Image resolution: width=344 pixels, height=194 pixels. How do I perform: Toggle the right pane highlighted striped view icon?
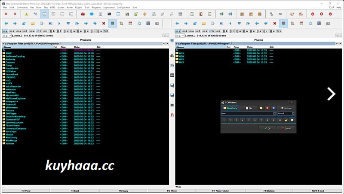[283, 23]
